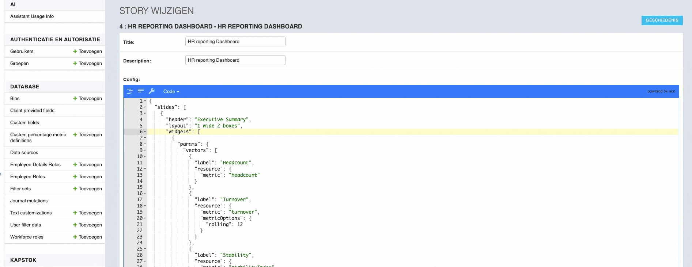Collapse the resource fold arrow on line 12
This screenshot has width=692, height=267.
tap(145, 169)
